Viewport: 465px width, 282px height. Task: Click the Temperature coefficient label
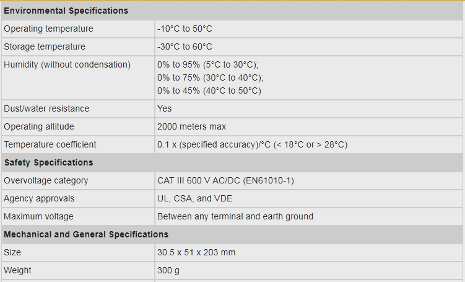tap(50, 144)
